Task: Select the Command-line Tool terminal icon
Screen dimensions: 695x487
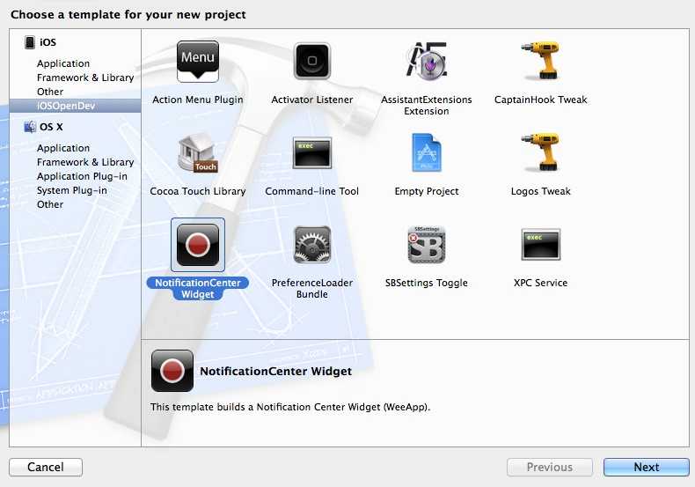Action: point(312,152)
